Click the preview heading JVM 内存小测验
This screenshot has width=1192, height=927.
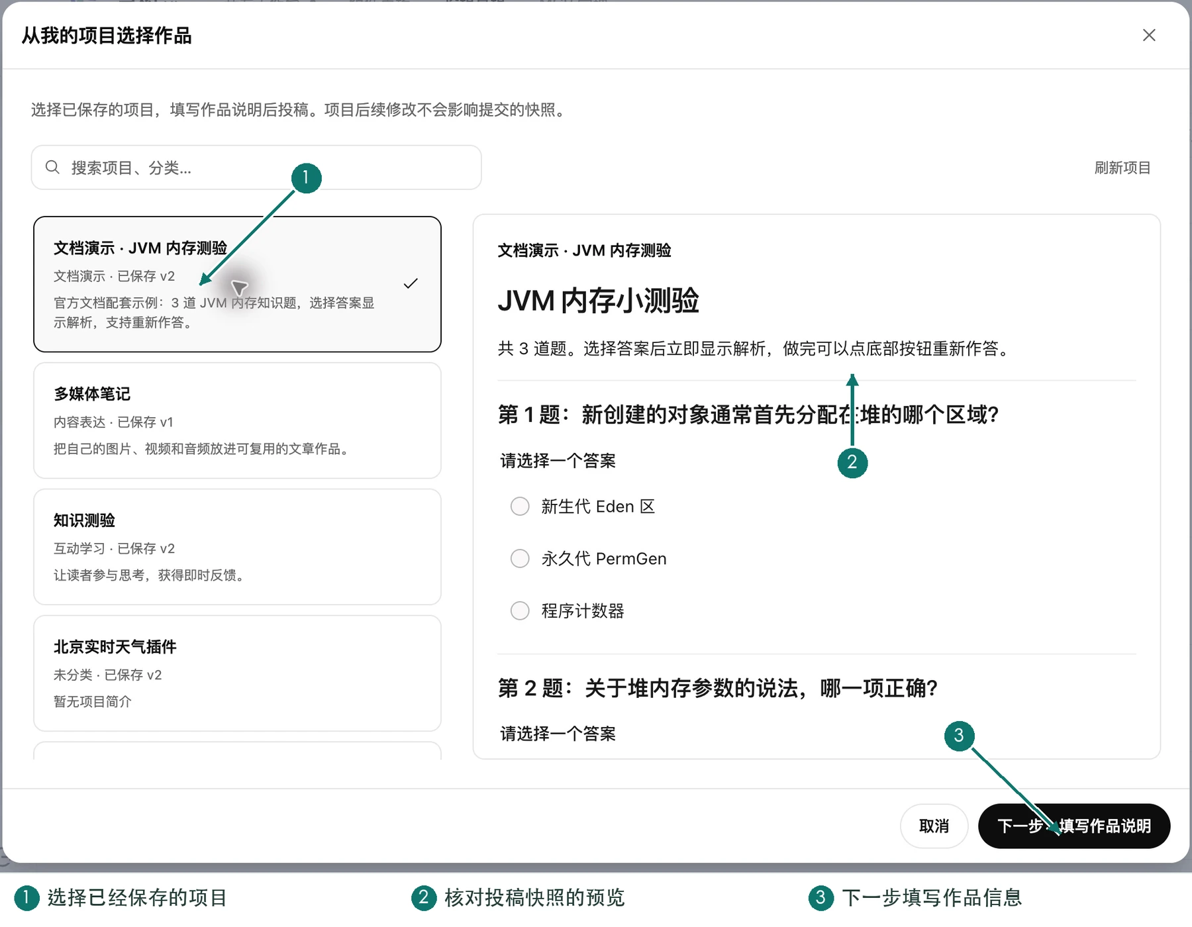click(x=598, y=301)
